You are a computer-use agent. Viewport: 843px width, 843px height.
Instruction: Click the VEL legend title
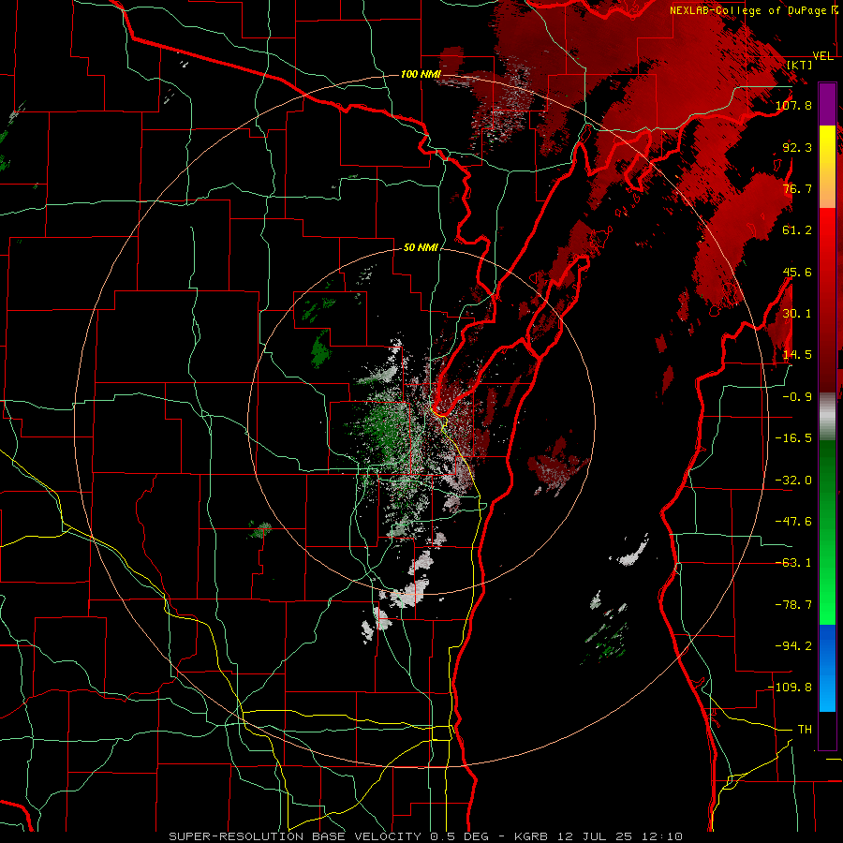[822, 56]
